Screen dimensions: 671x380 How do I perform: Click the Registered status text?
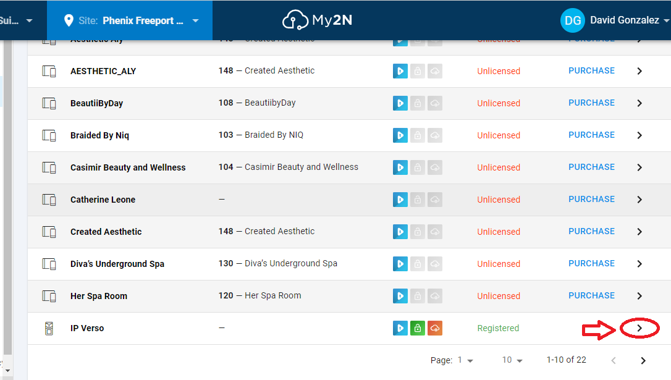[x=498, y=328]
